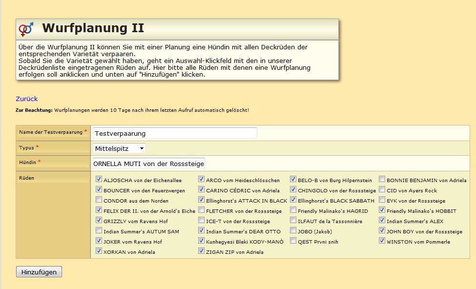The image size is (476, 289).
Task: Enable Friendly Malinako's HAGRID checkbox
Action: [x=293, y=210]
